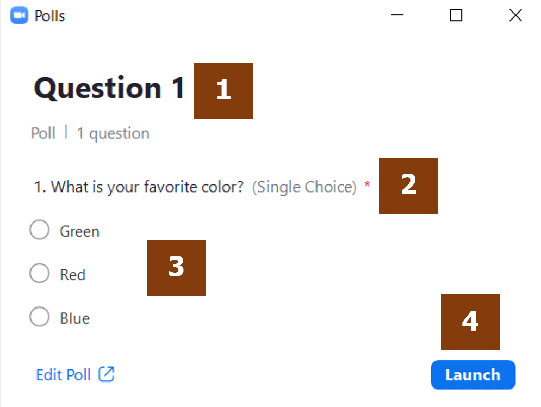Viewport: 541px width, 407px height.
Task: Launch the poll with the Launch button
Action: [x=473, y=375]
